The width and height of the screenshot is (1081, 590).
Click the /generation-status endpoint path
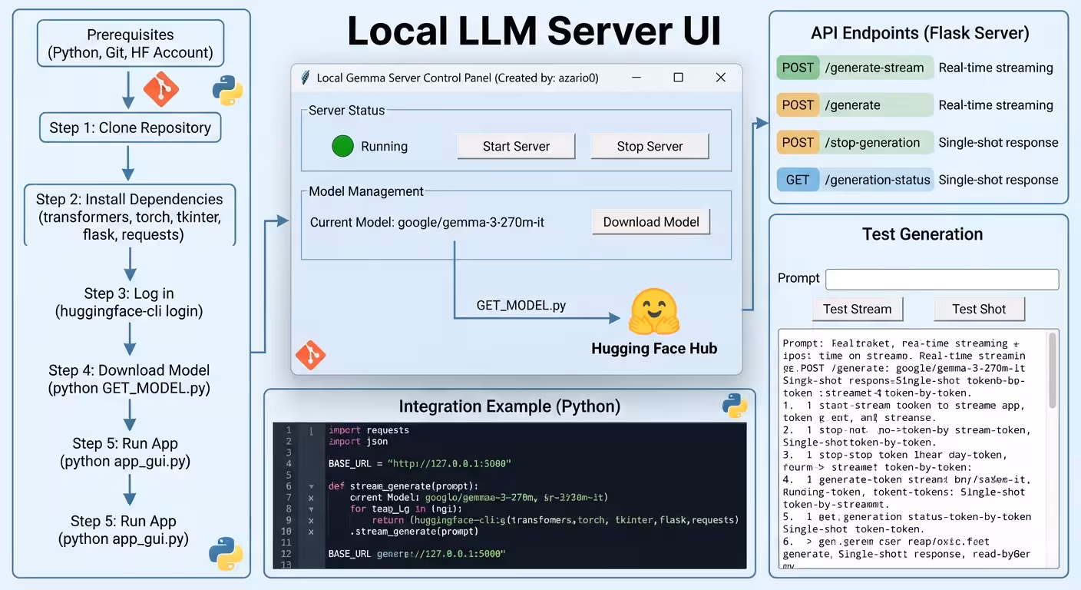coord(878,180)
